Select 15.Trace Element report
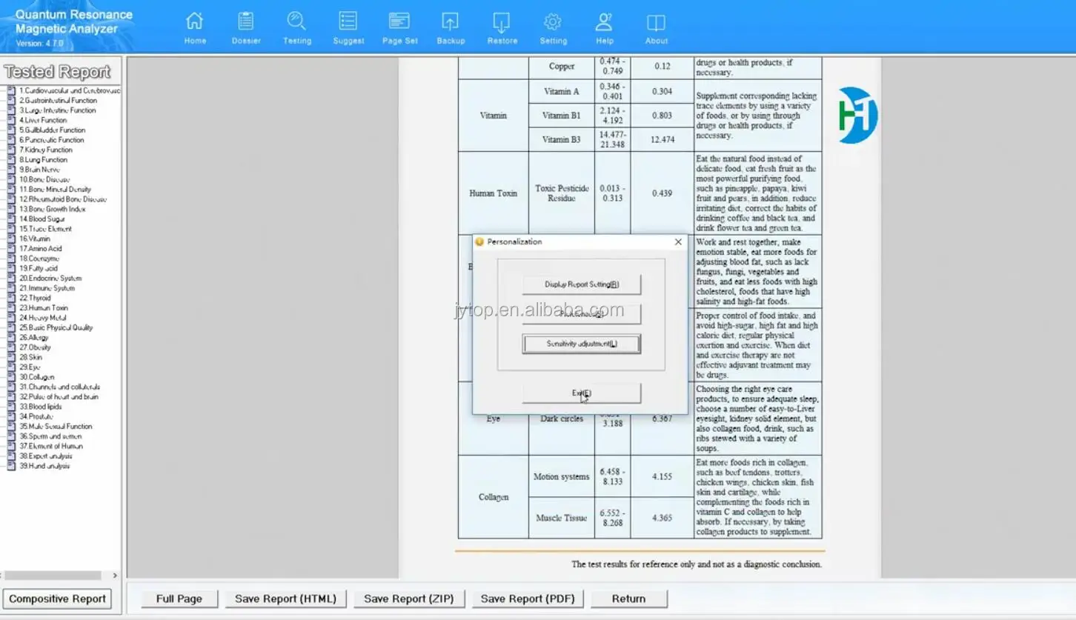 click(45, 229)
